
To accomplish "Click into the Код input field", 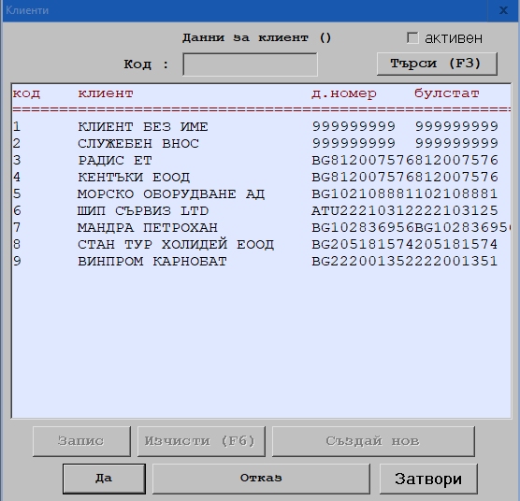I will pos(250,64).
